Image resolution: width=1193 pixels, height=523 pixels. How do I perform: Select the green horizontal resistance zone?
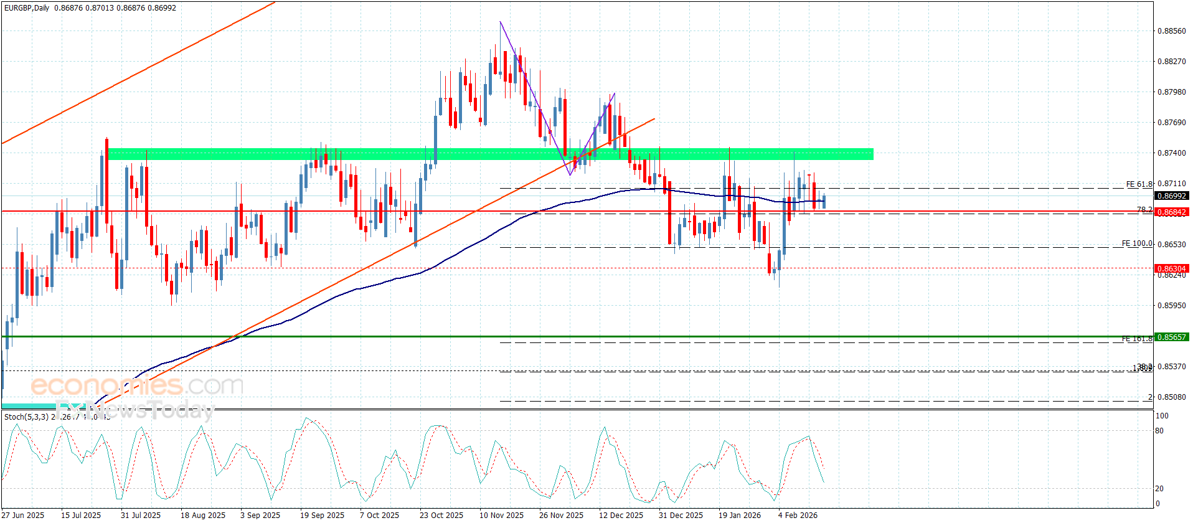coord(490,154)
